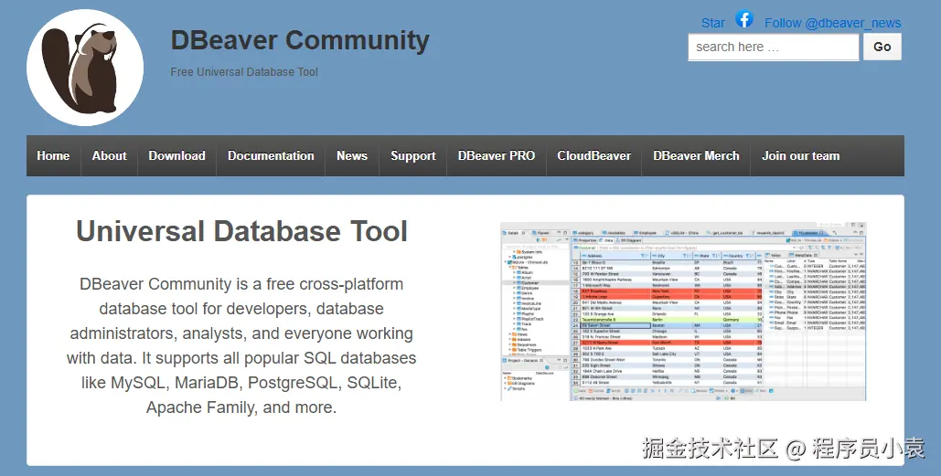941x476 pixels.
Task: Open the Documentation menu item
Action: pyautogui.click(x=271, y=156)
